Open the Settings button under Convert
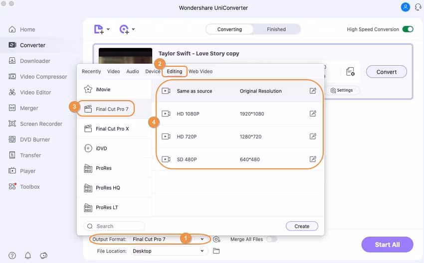The image size is (424, 263). click(x=342, y=90)
